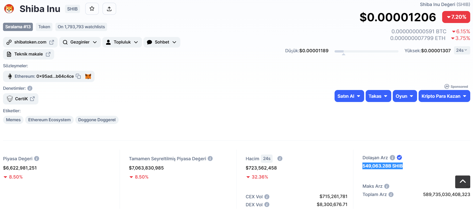Screen dimensions: 473x214
Task: Click the Yüksek $0.00001307 high price
Action: [428, 51]
